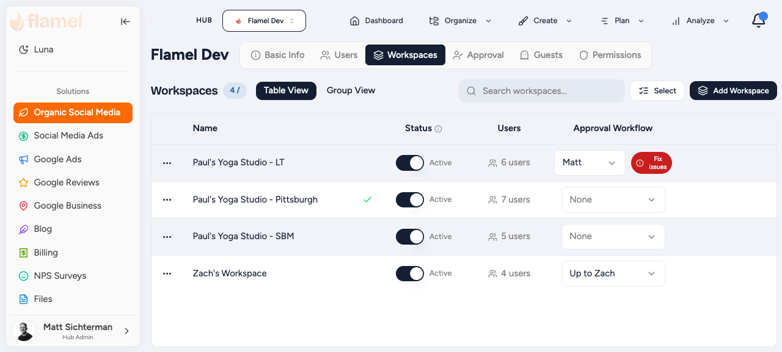Toggle Active status for Paul's Yoga Studio - Pittsburgh
Screen dimensions: 782x352
(410, 199)
